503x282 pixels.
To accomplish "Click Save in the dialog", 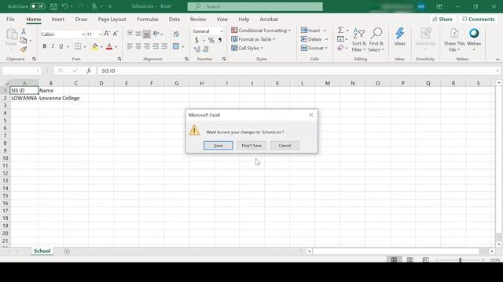I will tap(218, 146).
